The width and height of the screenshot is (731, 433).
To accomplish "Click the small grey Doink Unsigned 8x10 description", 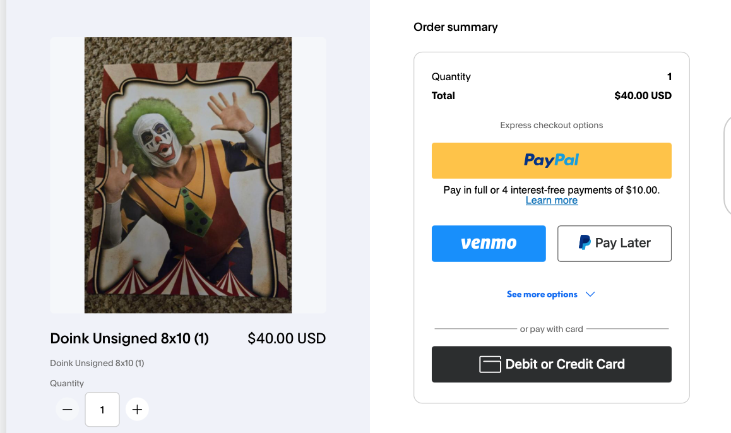I will pos(97,363).
